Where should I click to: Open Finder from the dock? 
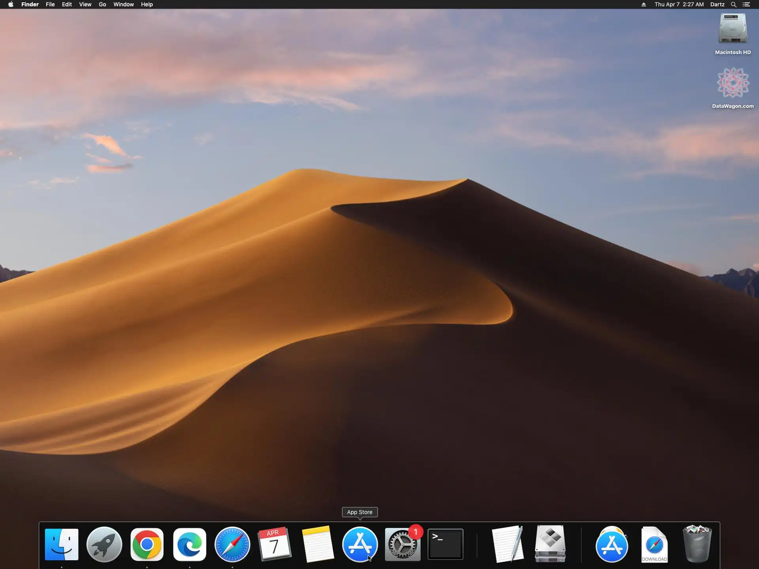[x=62, y=545]
